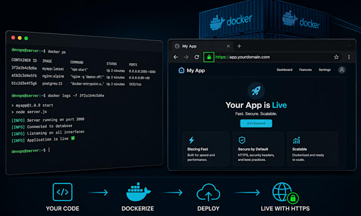Click the Server running on port 3000 line
This screenshot has height=216, width=361.
click(x=48, y=120)
